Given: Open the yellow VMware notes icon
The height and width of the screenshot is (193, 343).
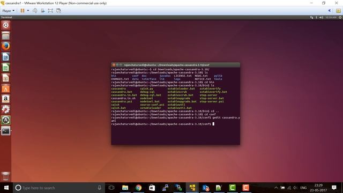Looking at the screenshot, I should (x=338, y=11).
